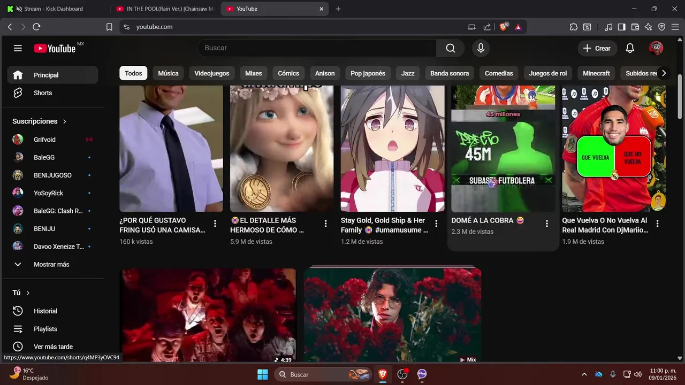685x385 pixels.
Task: Open Grifvoid subscription channel
Action: tap(52, 140)
